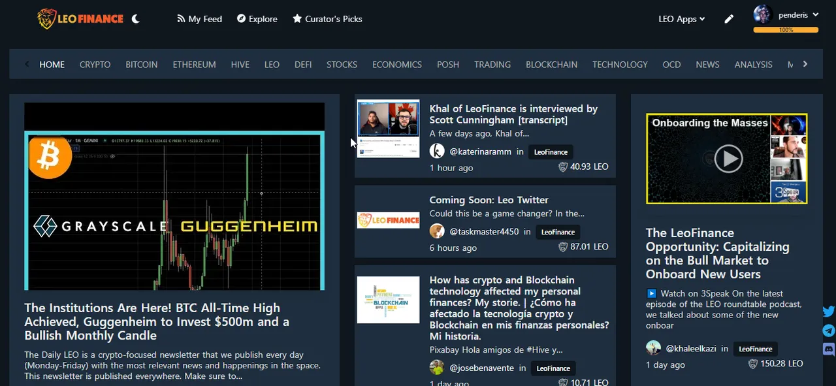Select the TRADING tab
This screenshot has width=836, height=386.
pyautogui.click(x=492, y=65)
